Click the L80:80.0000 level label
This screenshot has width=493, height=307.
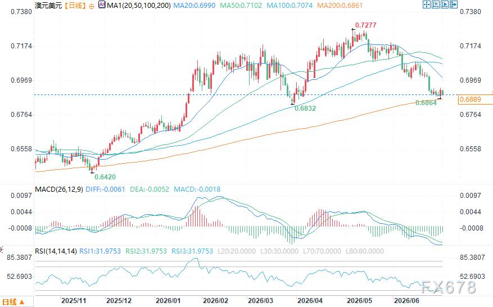coord(365,251)
